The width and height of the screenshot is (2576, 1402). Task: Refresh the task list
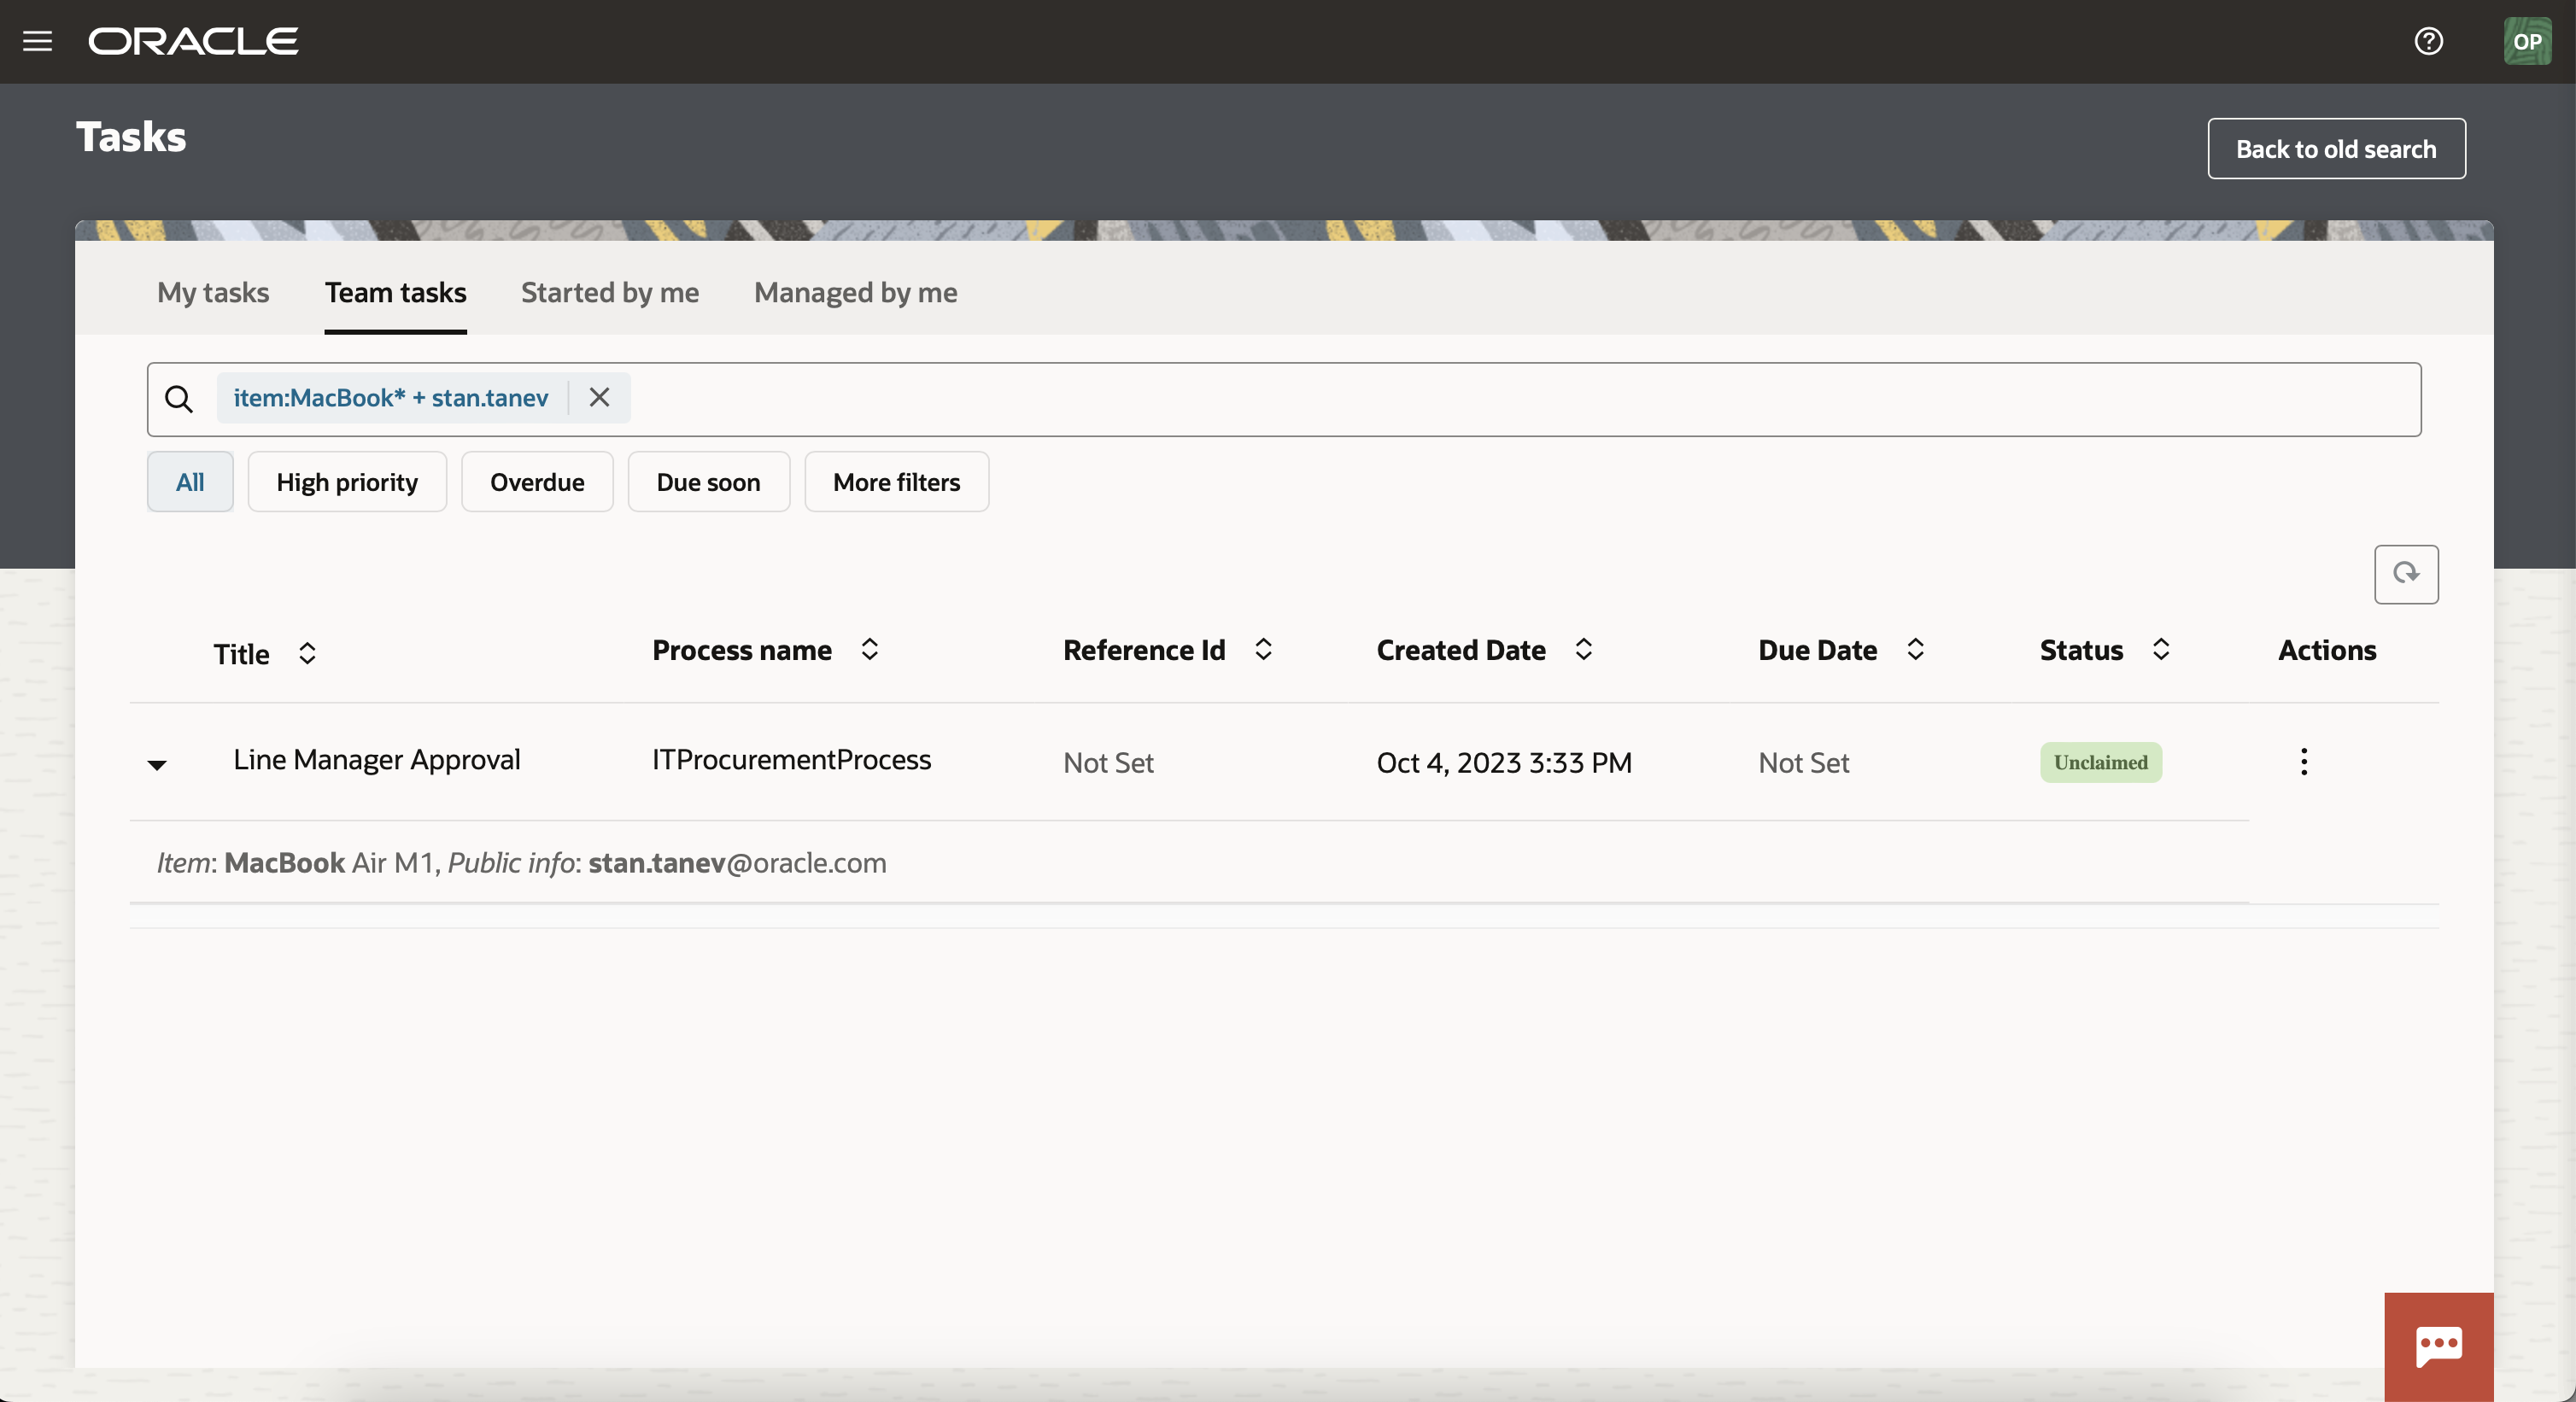pos(2406,574)
